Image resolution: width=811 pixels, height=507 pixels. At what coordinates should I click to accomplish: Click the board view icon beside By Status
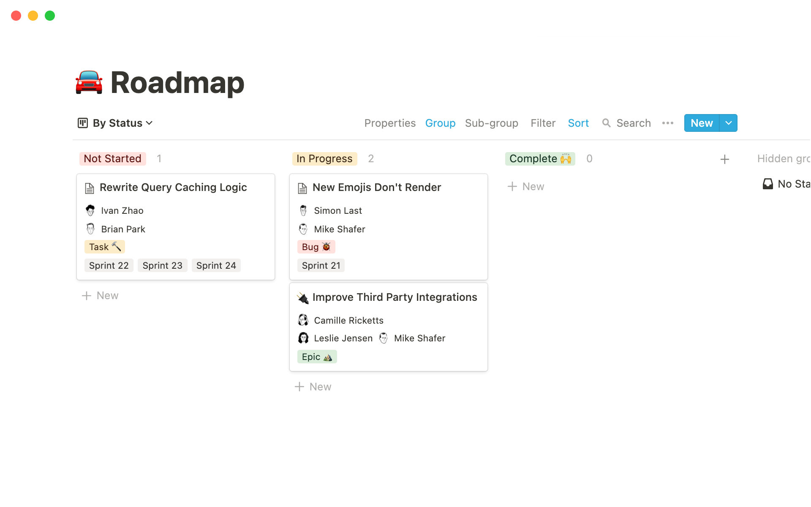tap(82, 123)
